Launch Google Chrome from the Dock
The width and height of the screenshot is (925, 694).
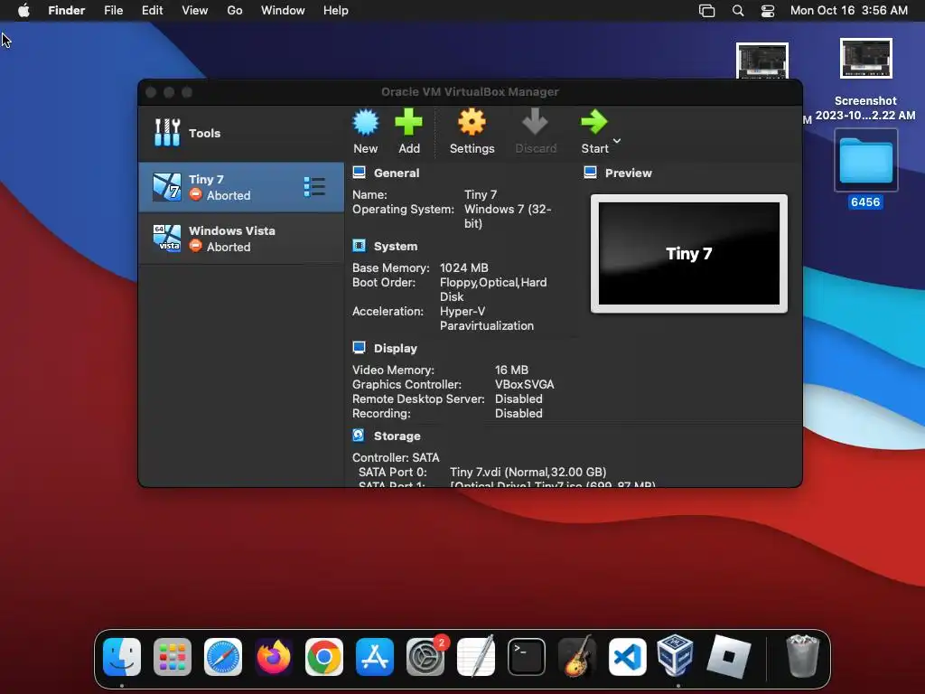[324, 657]
